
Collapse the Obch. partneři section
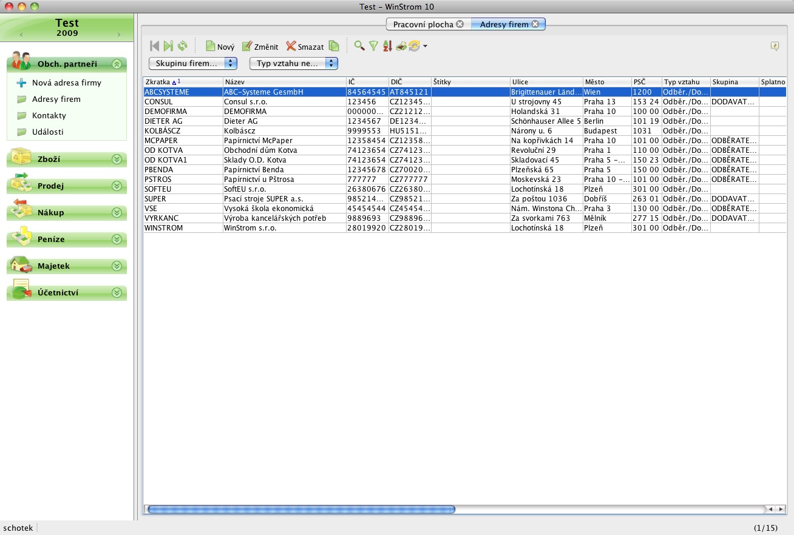click(117, 64)
